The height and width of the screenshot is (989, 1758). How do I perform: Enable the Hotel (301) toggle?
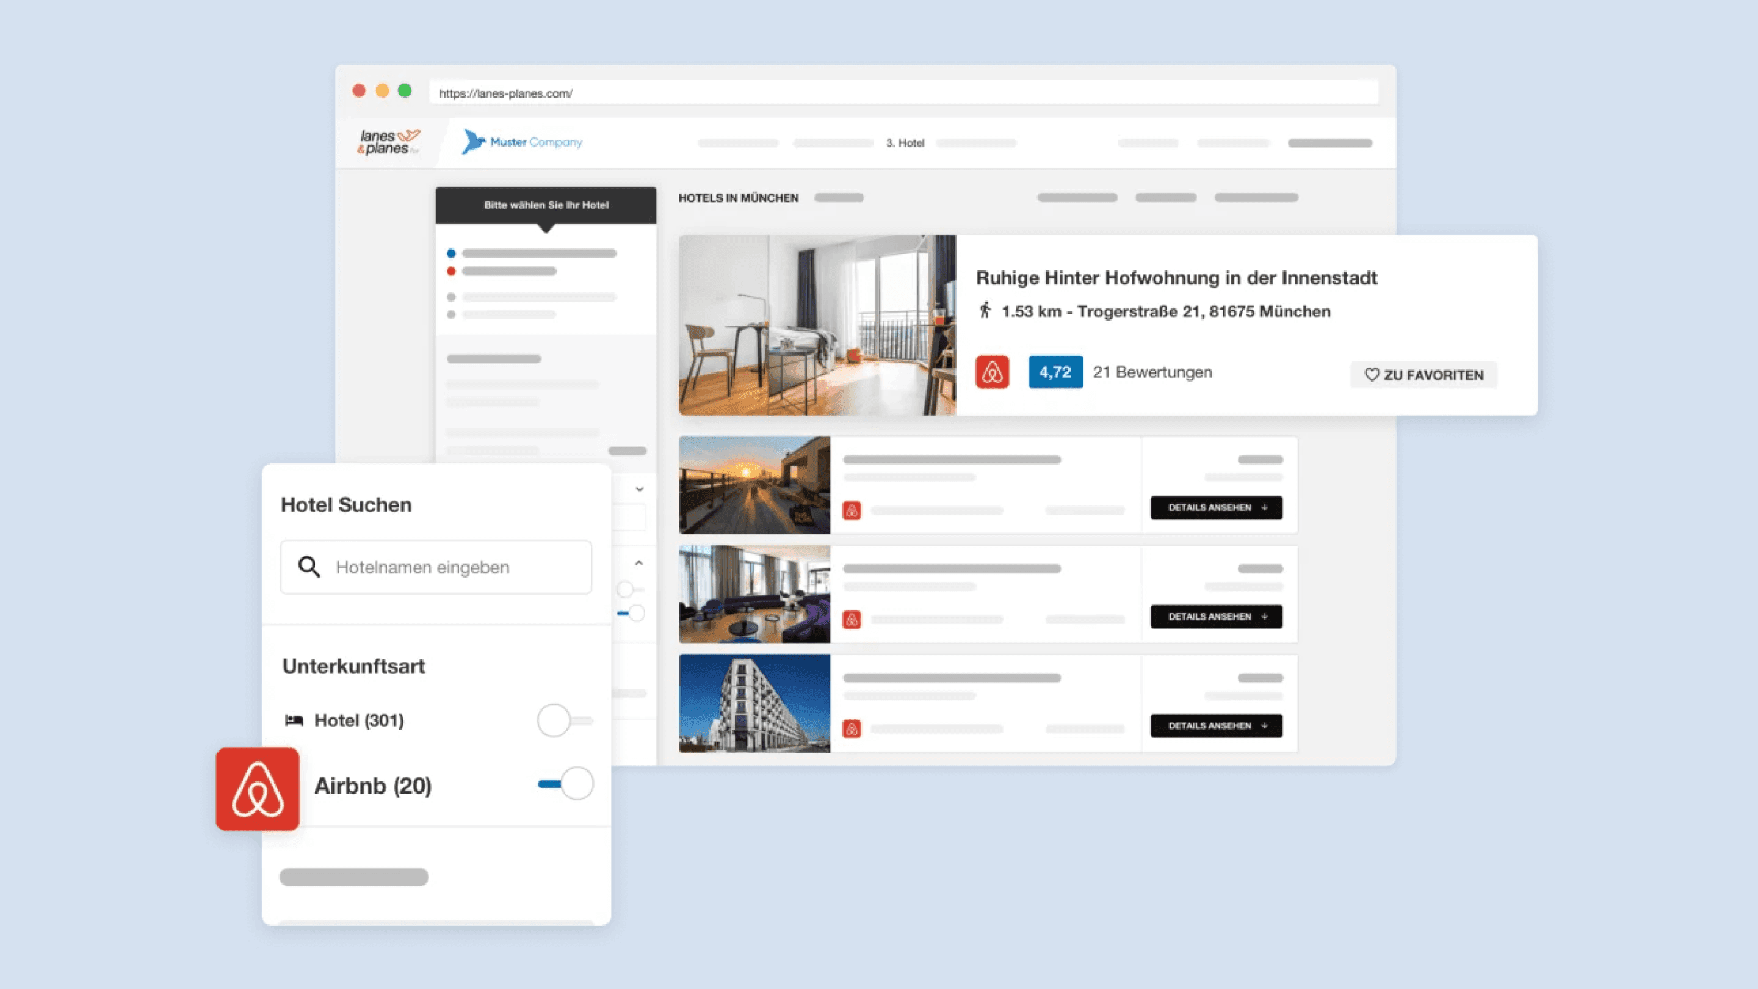(x=563, y=720)
